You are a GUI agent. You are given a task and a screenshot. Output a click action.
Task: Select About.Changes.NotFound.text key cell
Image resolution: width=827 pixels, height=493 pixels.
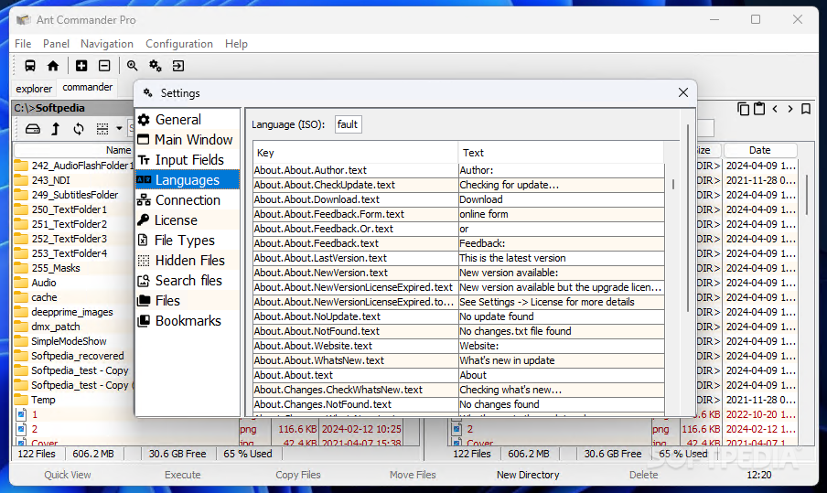[356, 404]
